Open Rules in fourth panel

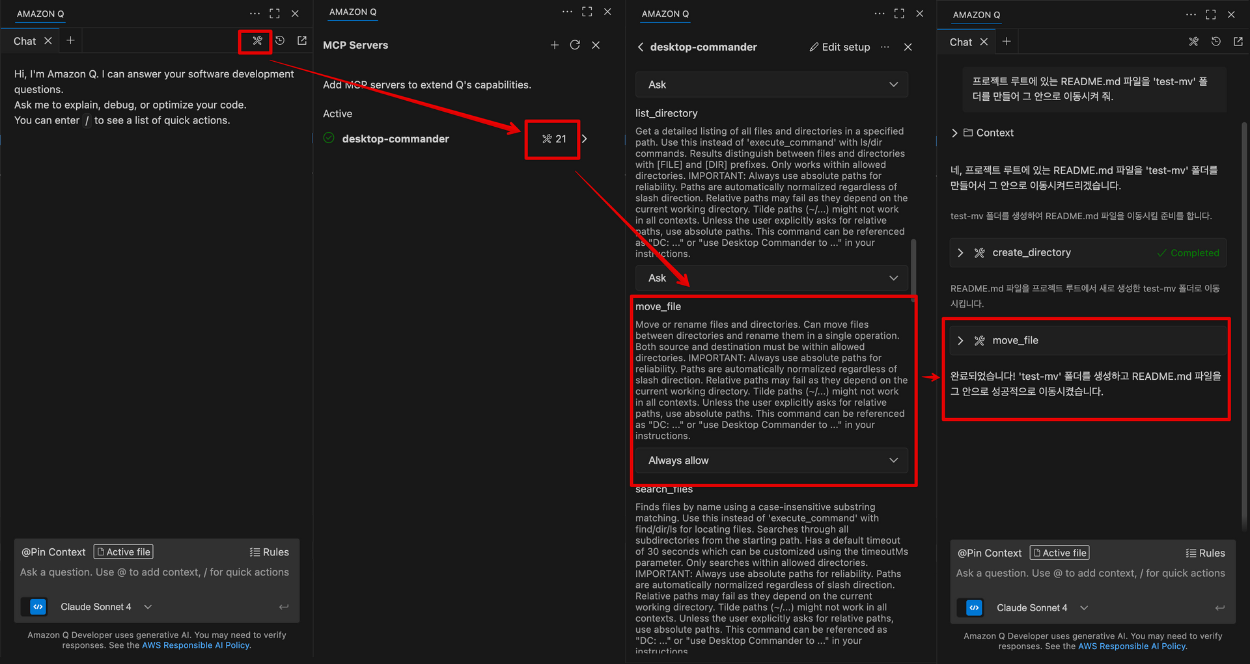[x=1206, y=553]
